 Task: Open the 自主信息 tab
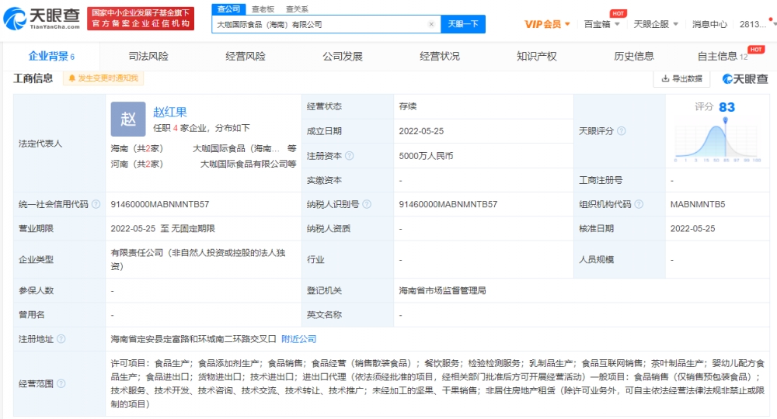click(x=722, y=57)
